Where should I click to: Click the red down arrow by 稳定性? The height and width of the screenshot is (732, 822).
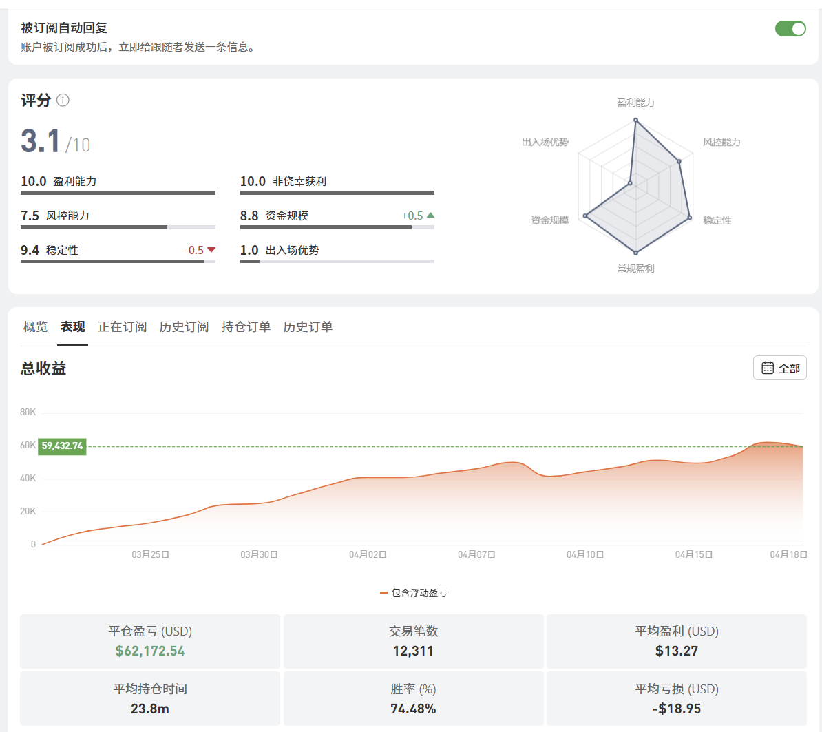pyautogui.click(x=211, y=249)
